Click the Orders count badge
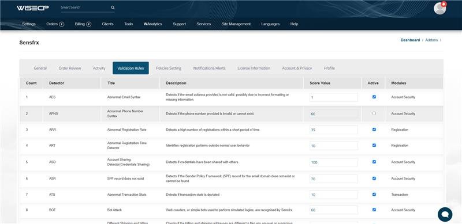 61,24
